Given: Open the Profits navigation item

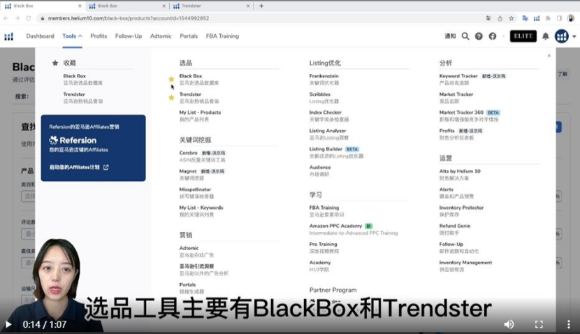Looking at the screenshot, I should point(99,36).
